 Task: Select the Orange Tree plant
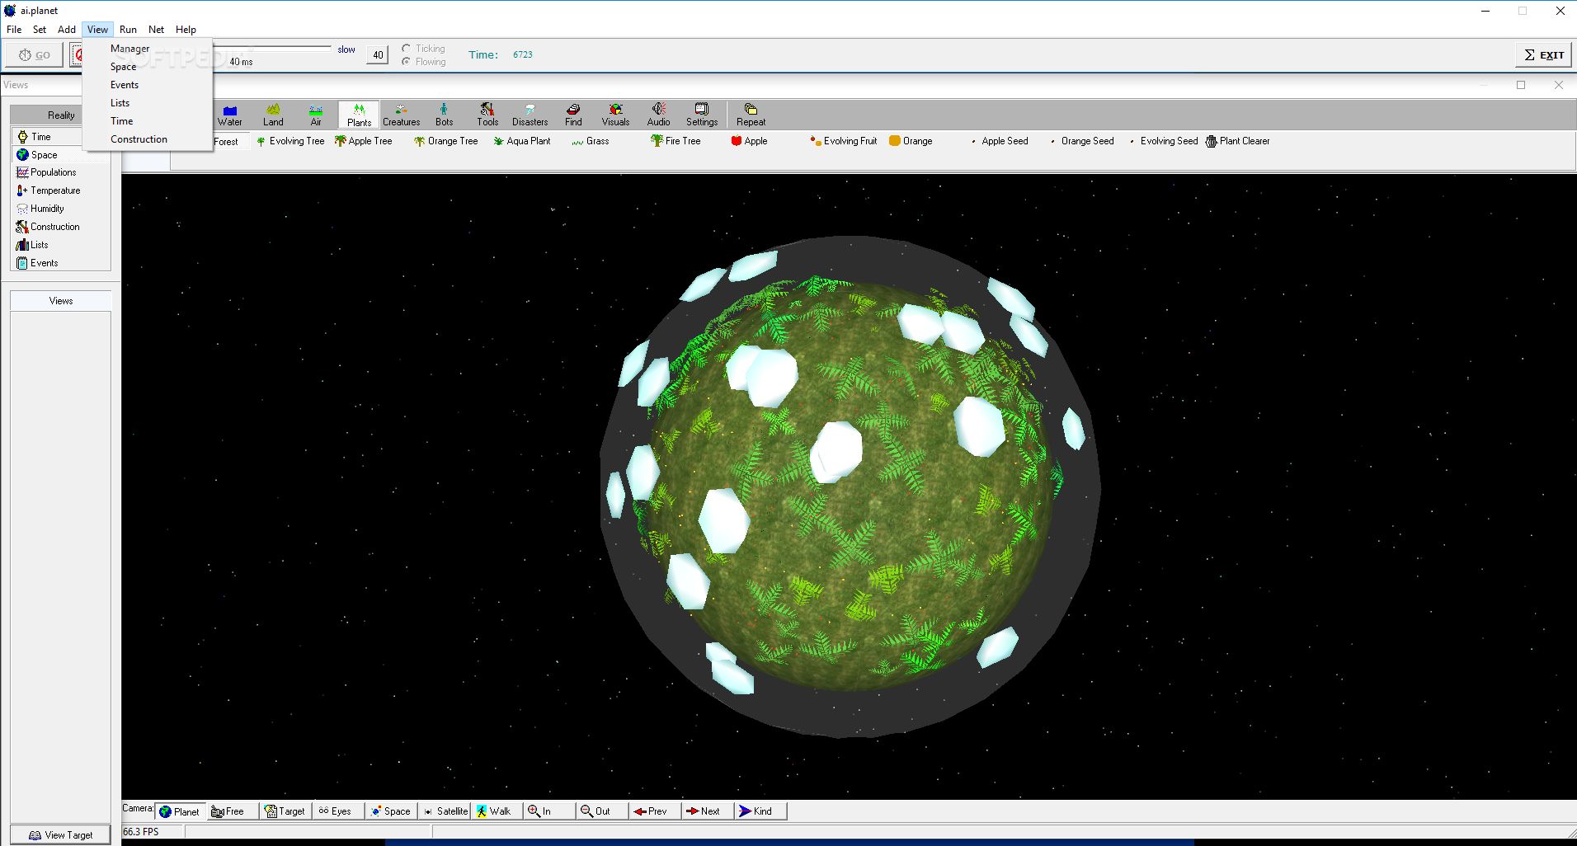[445, 141]
